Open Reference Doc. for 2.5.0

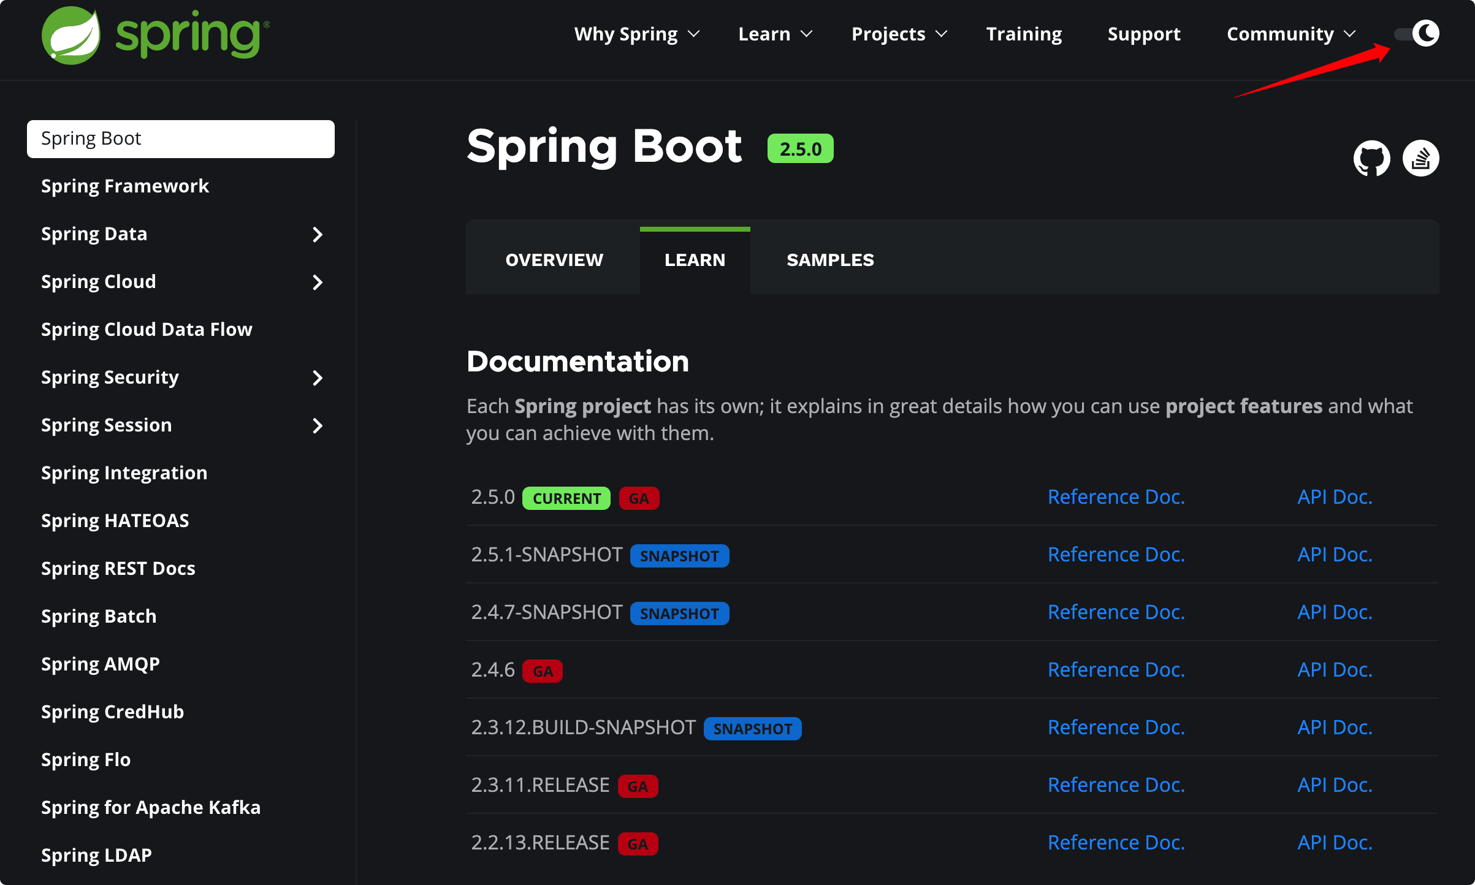point(1116,496)
